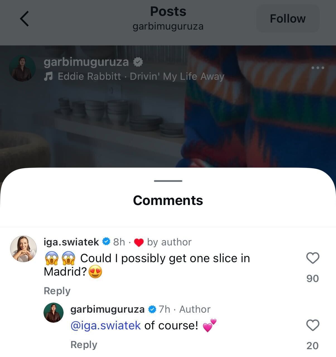Open the @iga.swiatek mention link in the reply

tap(105, 325)
